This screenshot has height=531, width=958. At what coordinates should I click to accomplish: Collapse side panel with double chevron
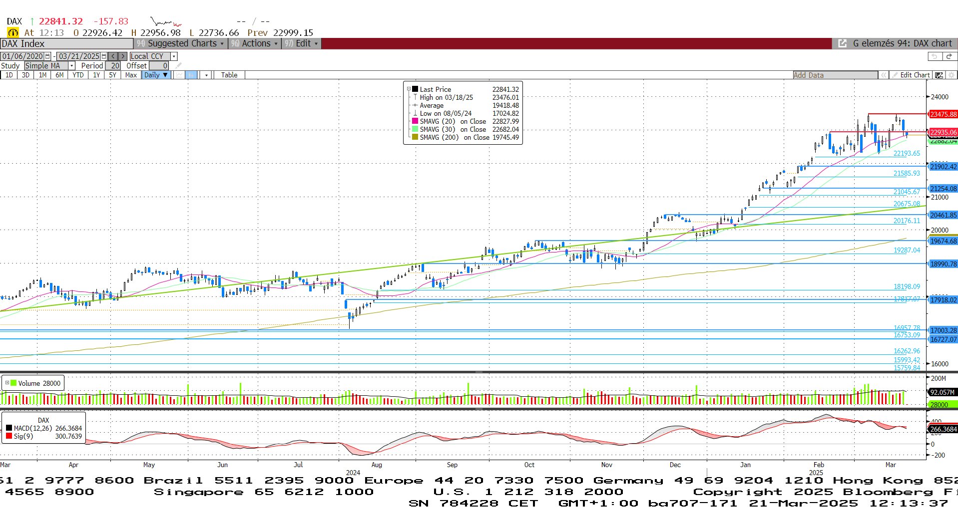(884, 75)
